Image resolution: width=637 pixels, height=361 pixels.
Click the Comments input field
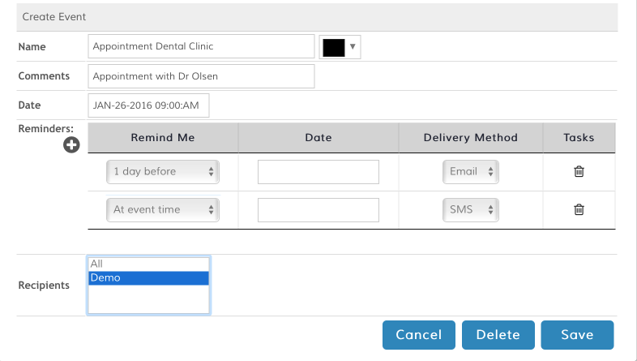[x=201, y=76]
